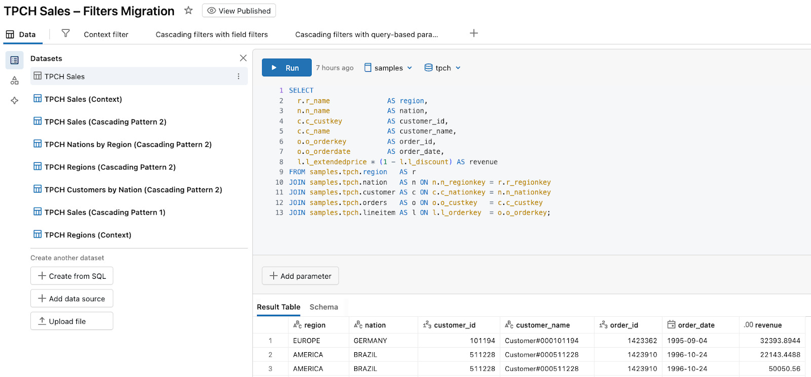Switch to Schema tab
Image resolution: width=811 pixels, height=377 pixels.
pyautogui.click(x=324, y=307)
